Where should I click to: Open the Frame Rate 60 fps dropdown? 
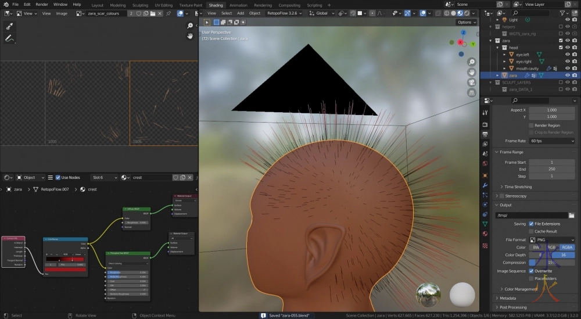pyautogui.click(x=552, y=141)
